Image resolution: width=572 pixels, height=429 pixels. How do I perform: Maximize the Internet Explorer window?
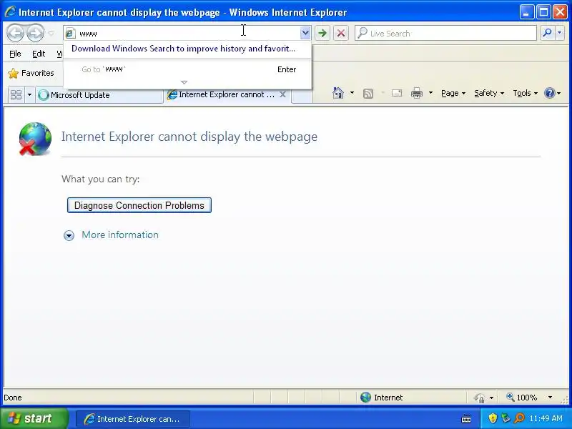point(543,12)
